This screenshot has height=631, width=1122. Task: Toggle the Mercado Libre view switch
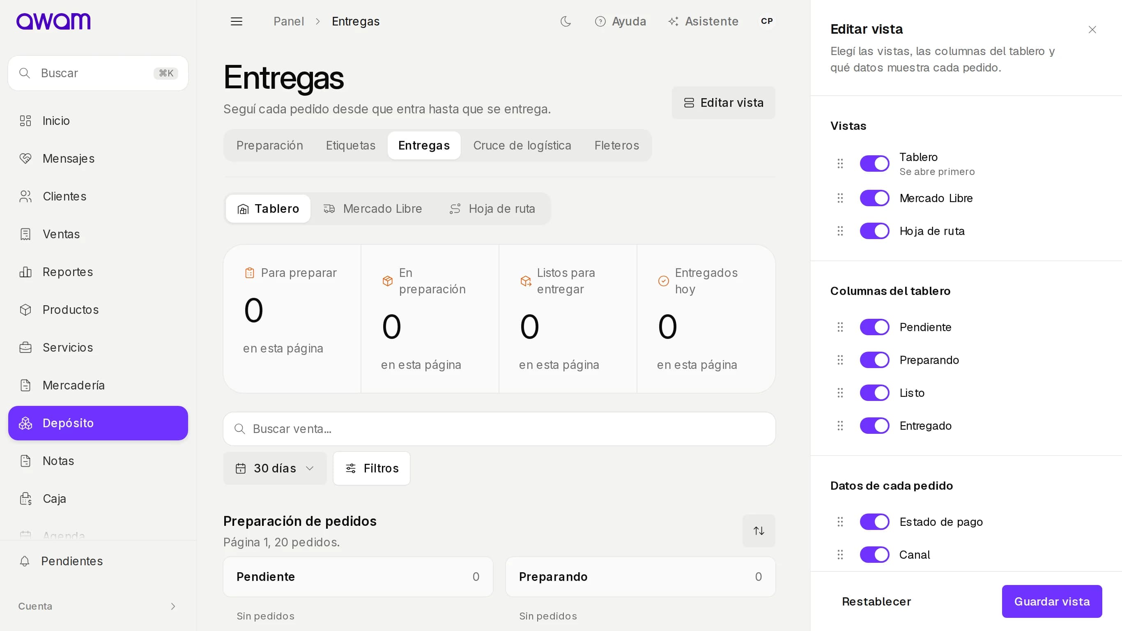click(874, 198)
